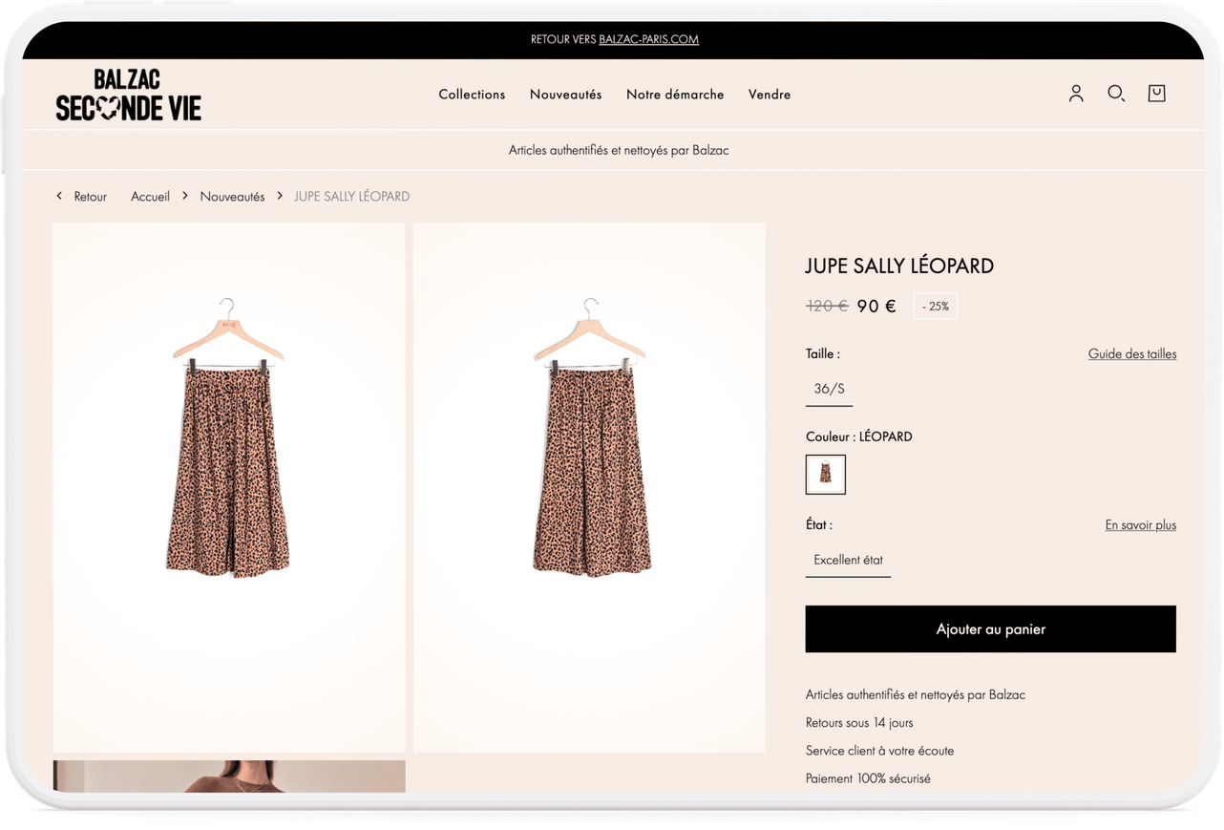
Task: Go to Nouveautés in the navigation
Action: 565,95
